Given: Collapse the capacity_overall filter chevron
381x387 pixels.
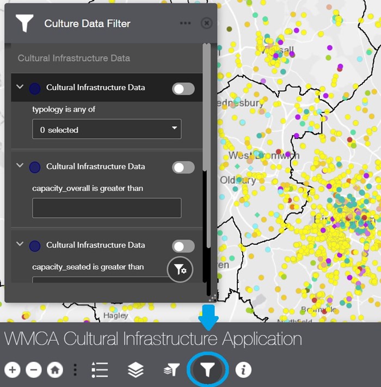Looking at the screenshot, I should tap(20, 166).
